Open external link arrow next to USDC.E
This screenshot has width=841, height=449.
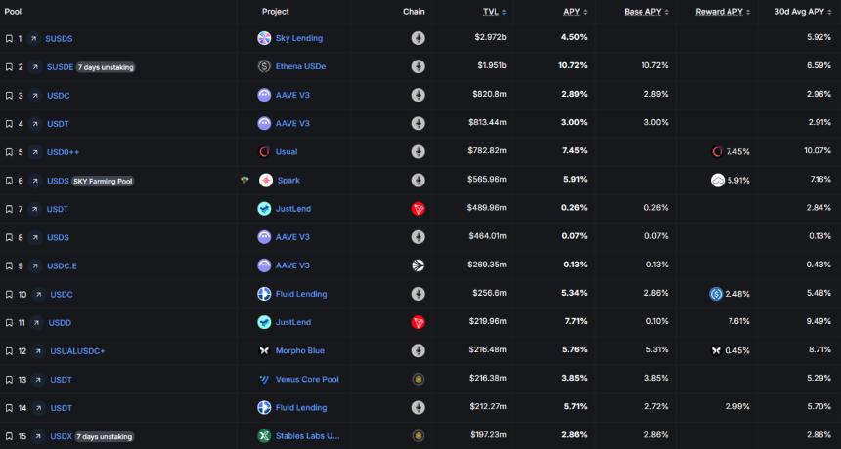coord(34,265)
